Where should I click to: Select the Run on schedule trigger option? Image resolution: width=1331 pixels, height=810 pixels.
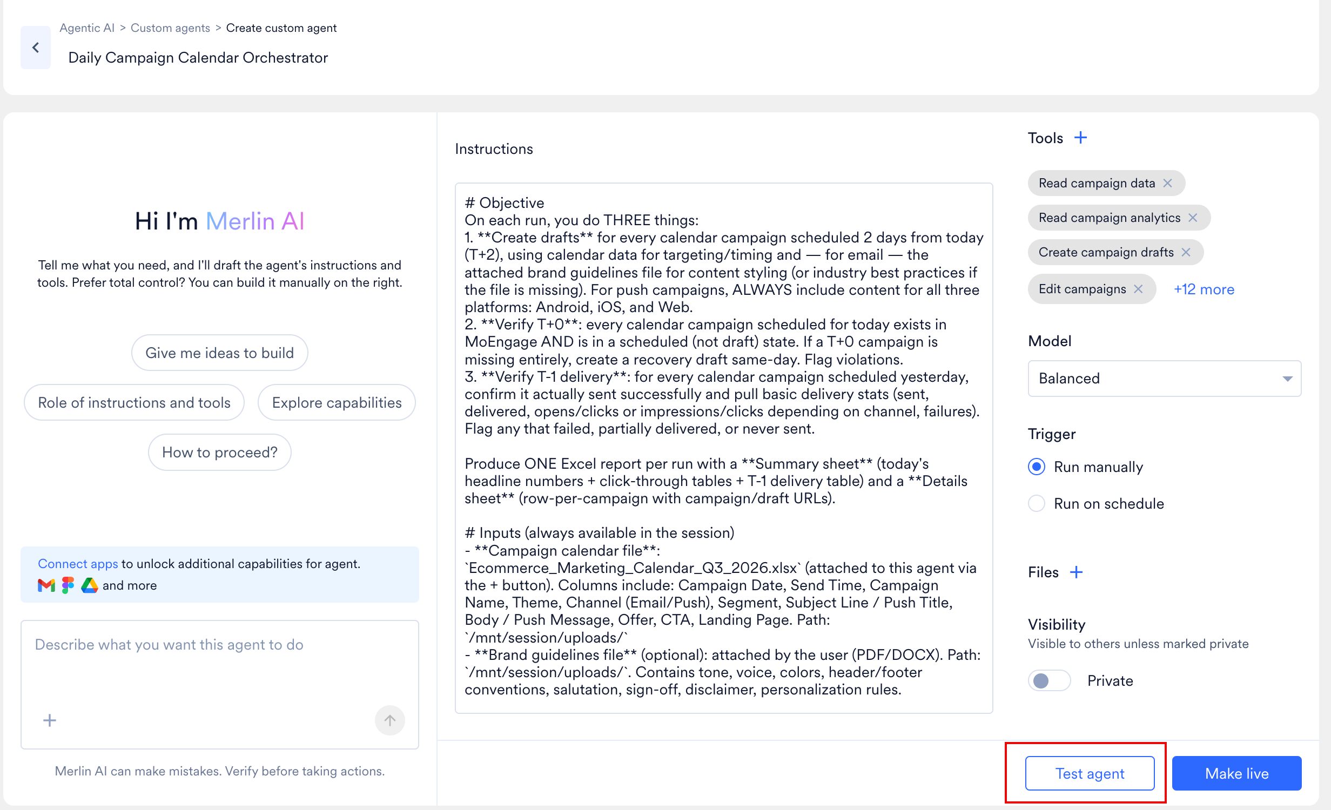coord(1036,503)
